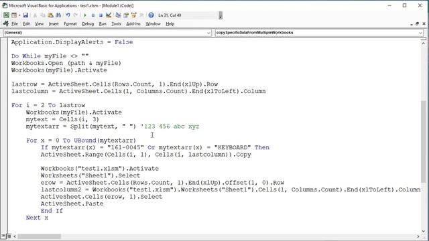Click the 'Do While myFile <> ""' line
The width and height of the screenshot is (429, 241).
(50, 56)
